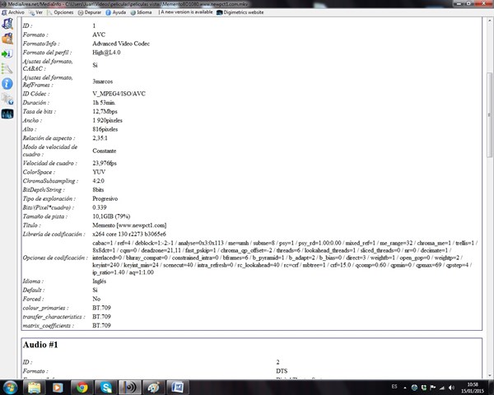Click the 'Opciones de codificación' label

[x=55, y=258]
